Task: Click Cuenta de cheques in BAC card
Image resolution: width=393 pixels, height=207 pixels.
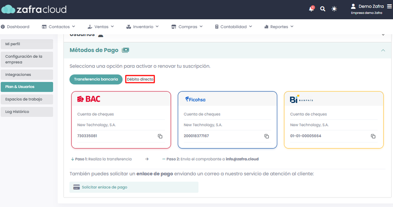Action: coord(96,114)
